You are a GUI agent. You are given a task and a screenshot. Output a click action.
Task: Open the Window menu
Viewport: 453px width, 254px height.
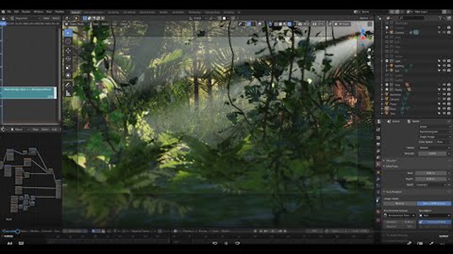point(38,12)
